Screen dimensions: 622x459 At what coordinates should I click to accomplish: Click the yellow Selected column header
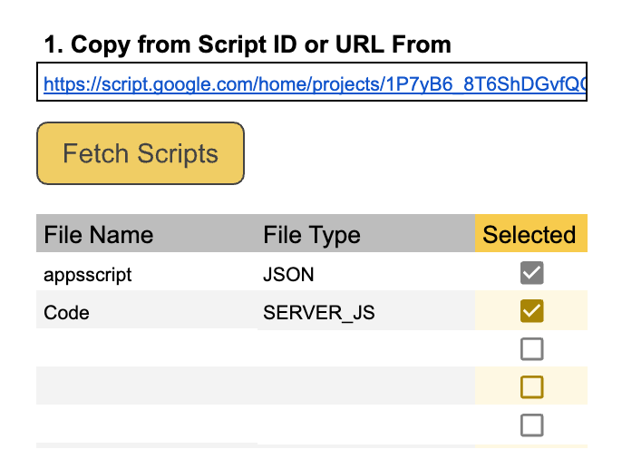pyautogui.click(x=530, y=235)
